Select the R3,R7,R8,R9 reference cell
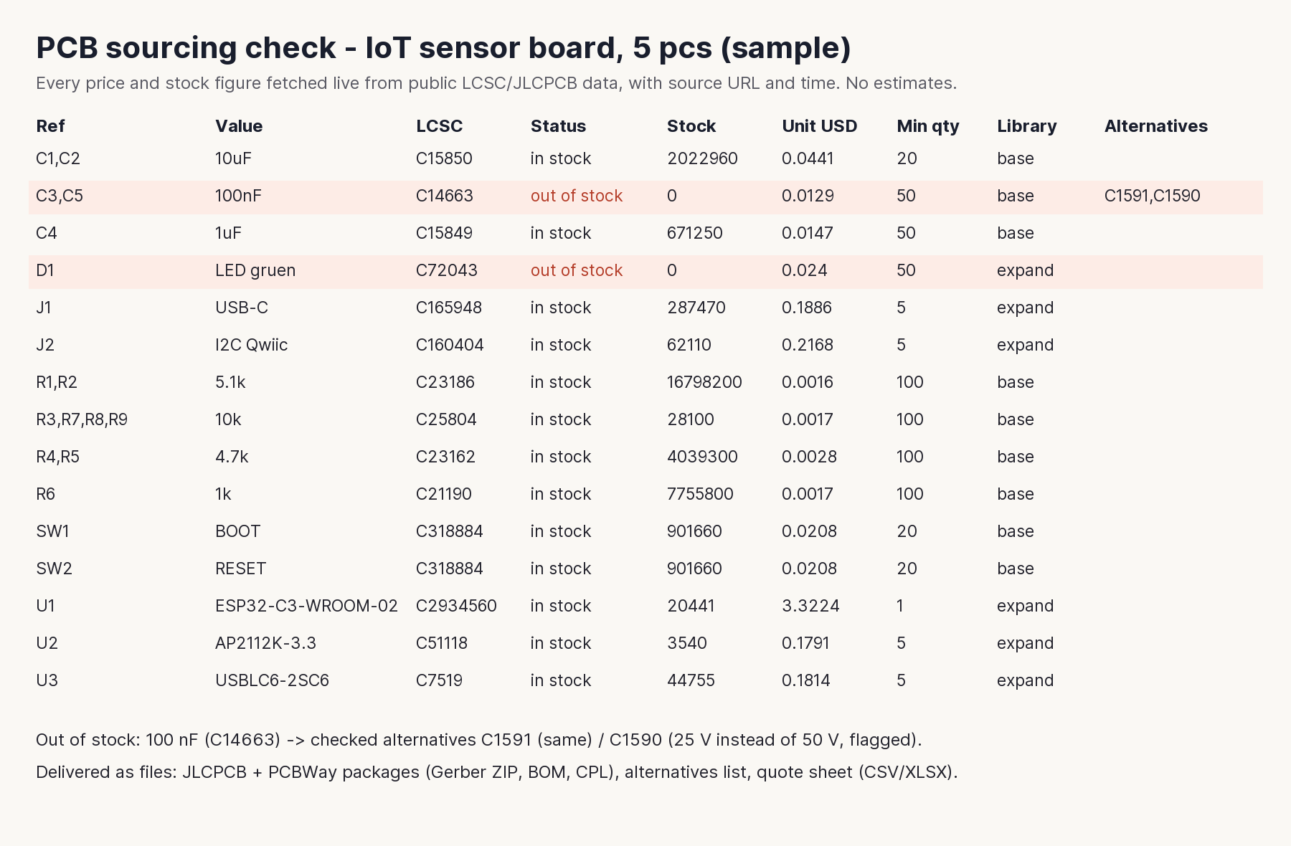Viewport: 1291px width, 846px height. point(82,419)
